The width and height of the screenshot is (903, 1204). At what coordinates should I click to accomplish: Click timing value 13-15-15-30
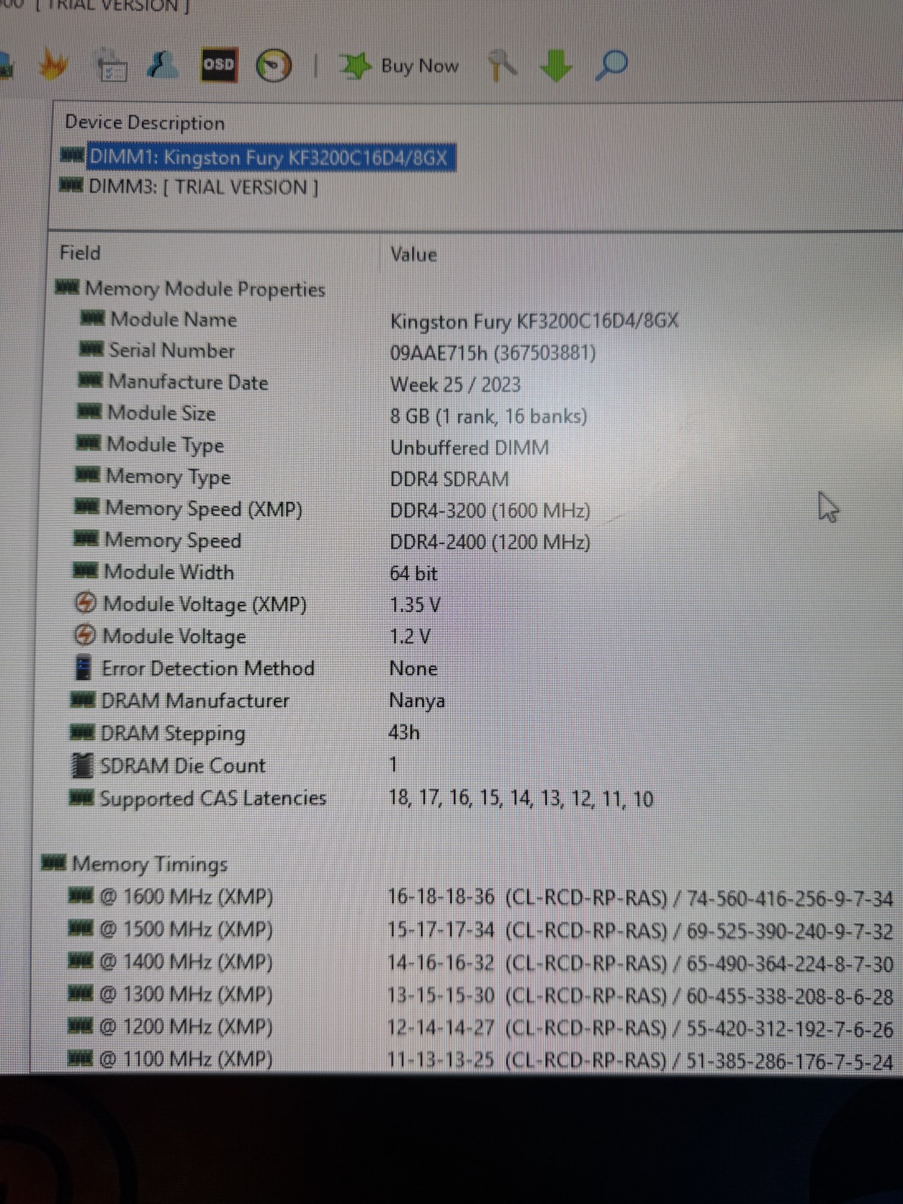[441, 995]
